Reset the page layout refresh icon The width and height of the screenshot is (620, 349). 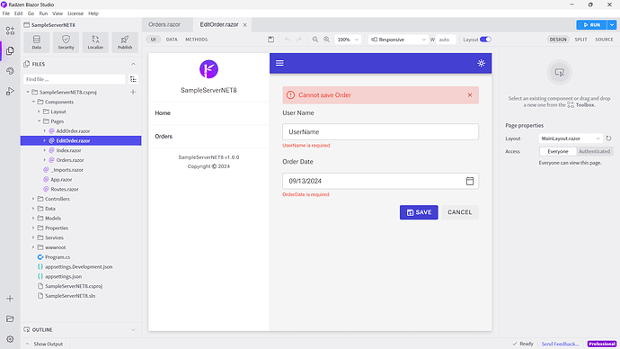point(608,139)
